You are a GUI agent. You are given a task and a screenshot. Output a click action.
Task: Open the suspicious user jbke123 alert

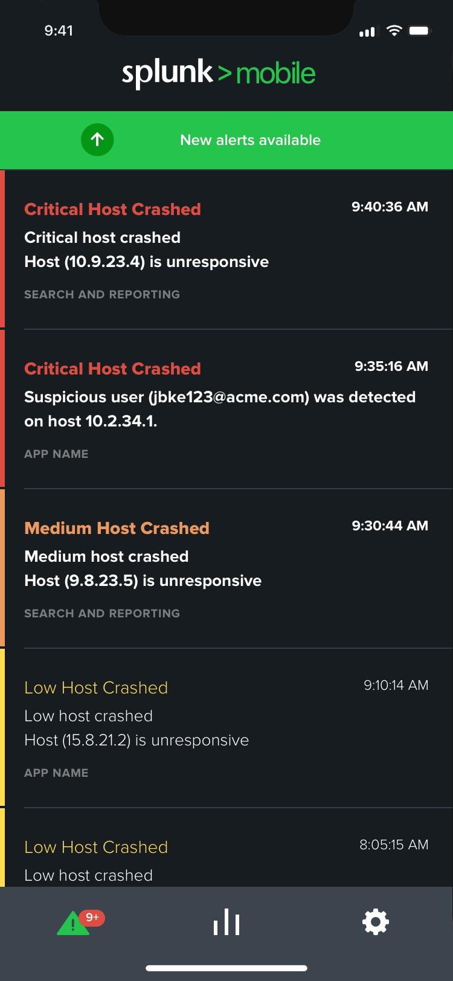(x=226, y=409)
